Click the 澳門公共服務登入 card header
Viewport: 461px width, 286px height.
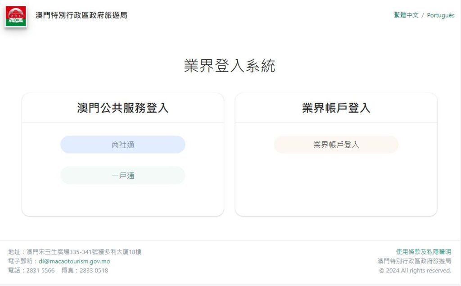(123, 108)
